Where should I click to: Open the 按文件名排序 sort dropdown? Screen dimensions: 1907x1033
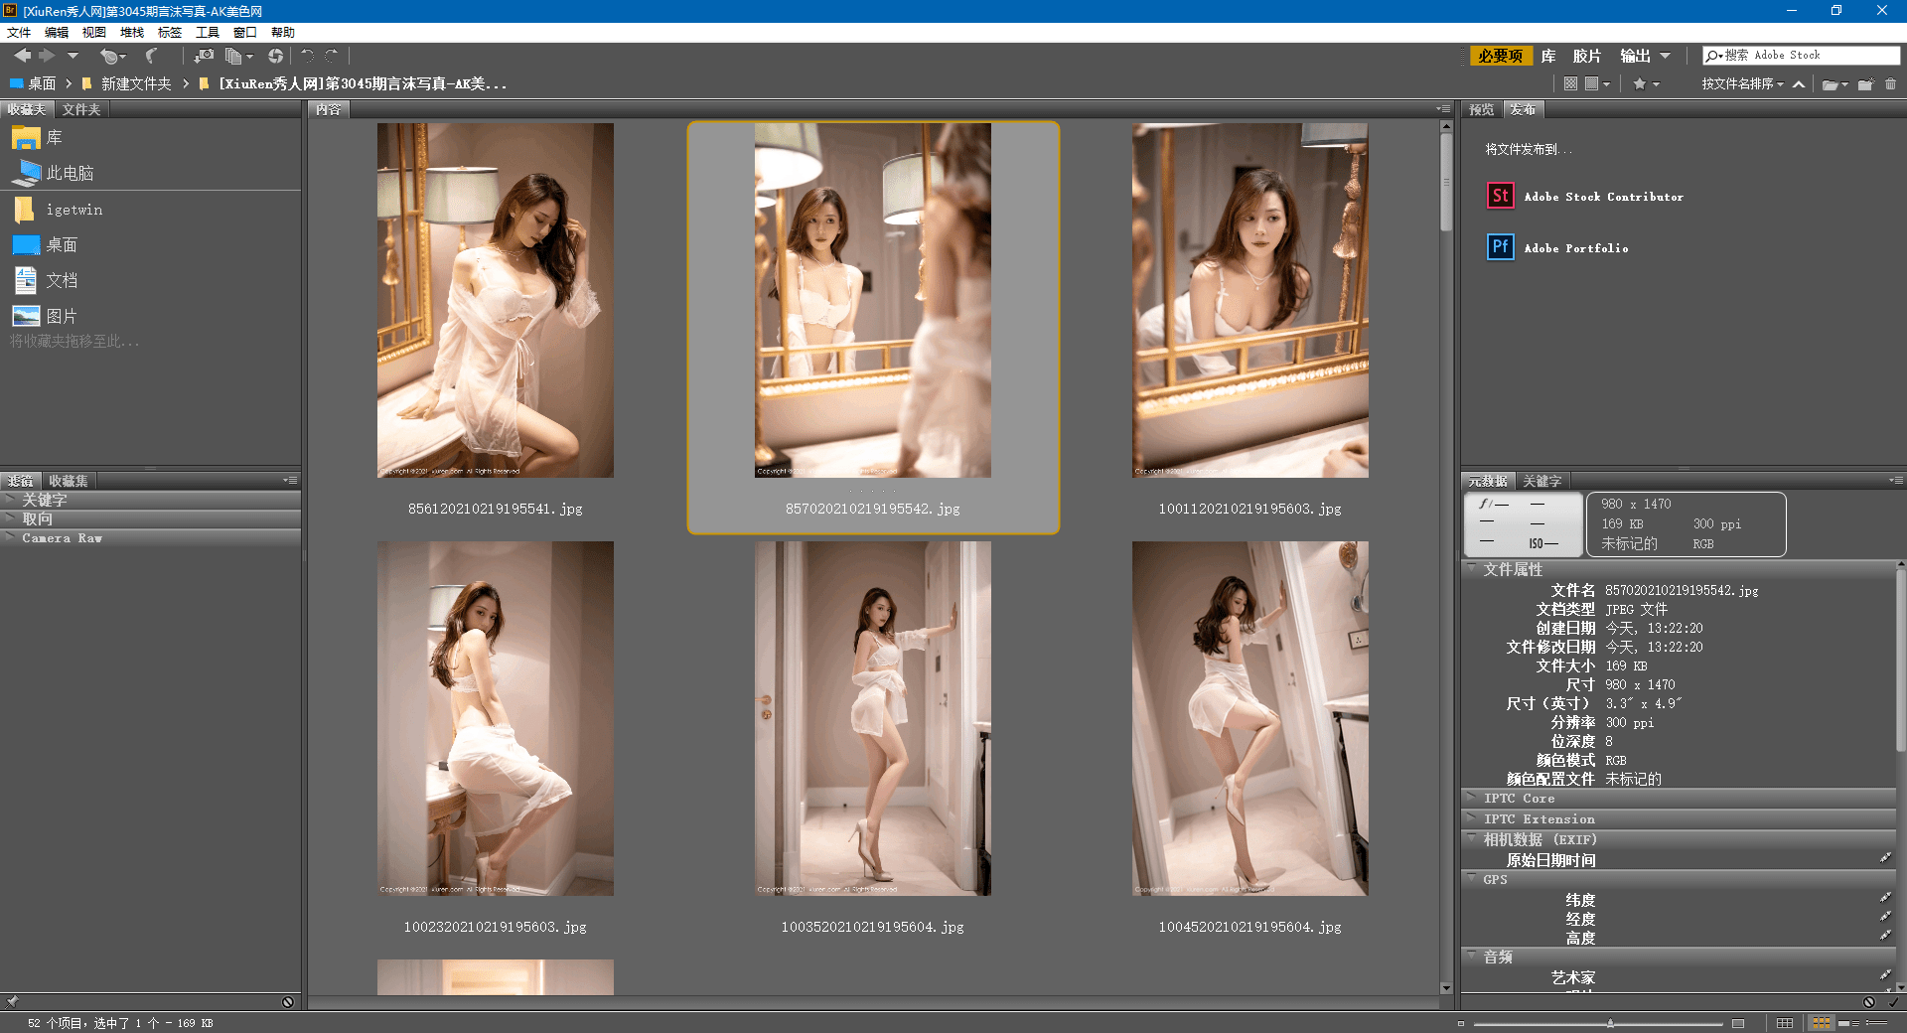[1742, 84]
